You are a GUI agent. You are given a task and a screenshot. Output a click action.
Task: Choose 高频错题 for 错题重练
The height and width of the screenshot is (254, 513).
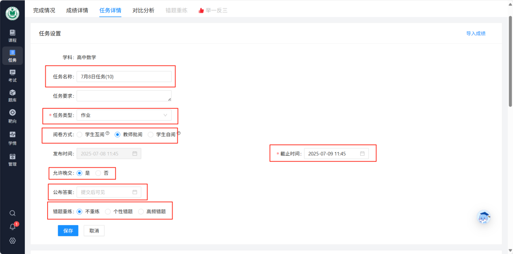pos(141,211)
